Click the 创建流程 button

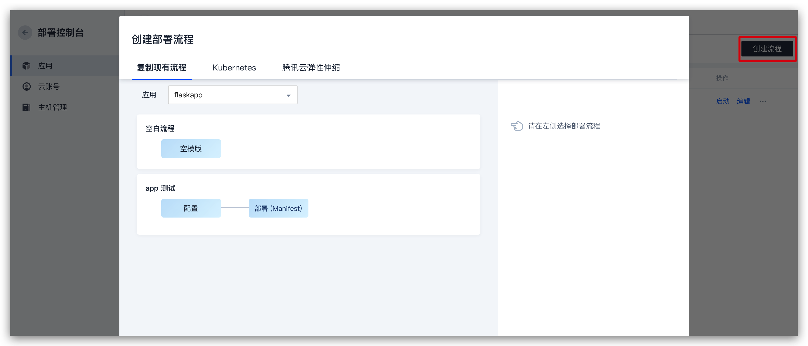(767, 49)
